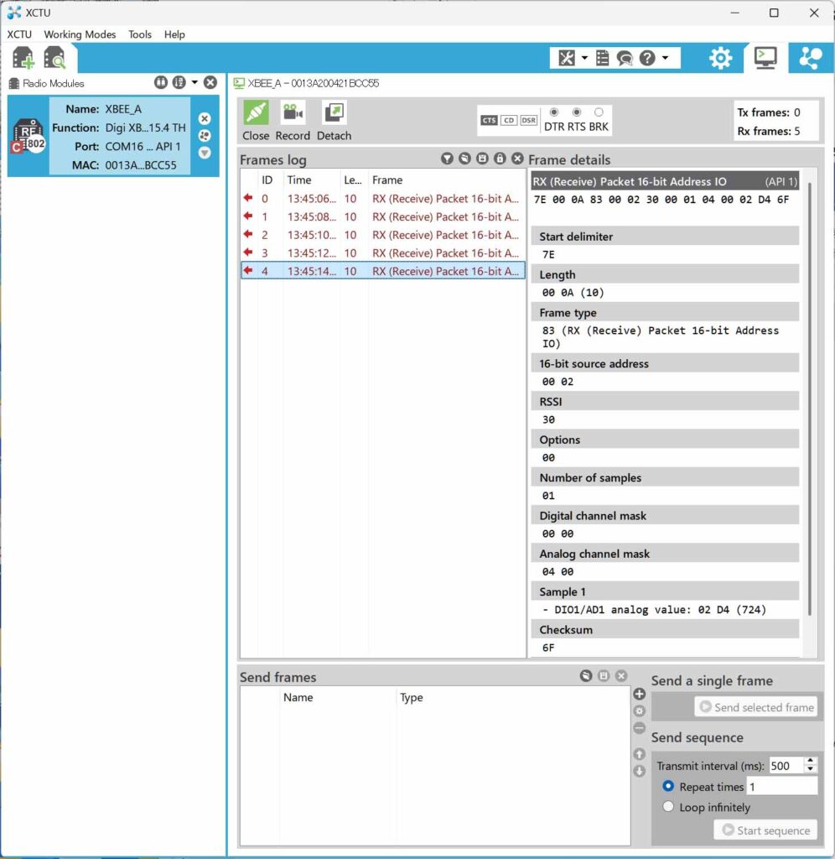Increase the transmit interval with up arrow
Screen dimensions: 835x859
tap(811, 761)
